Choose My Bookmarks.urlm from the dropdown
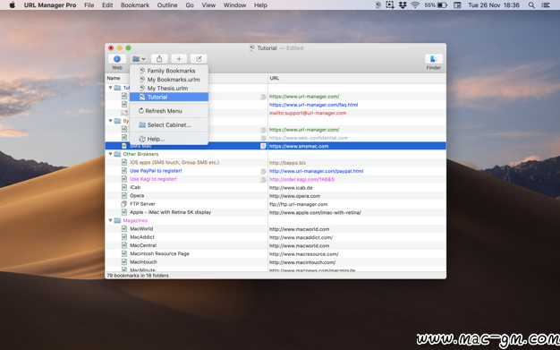The height and width of the screenshot is (350, 560). tap(169, 80)
